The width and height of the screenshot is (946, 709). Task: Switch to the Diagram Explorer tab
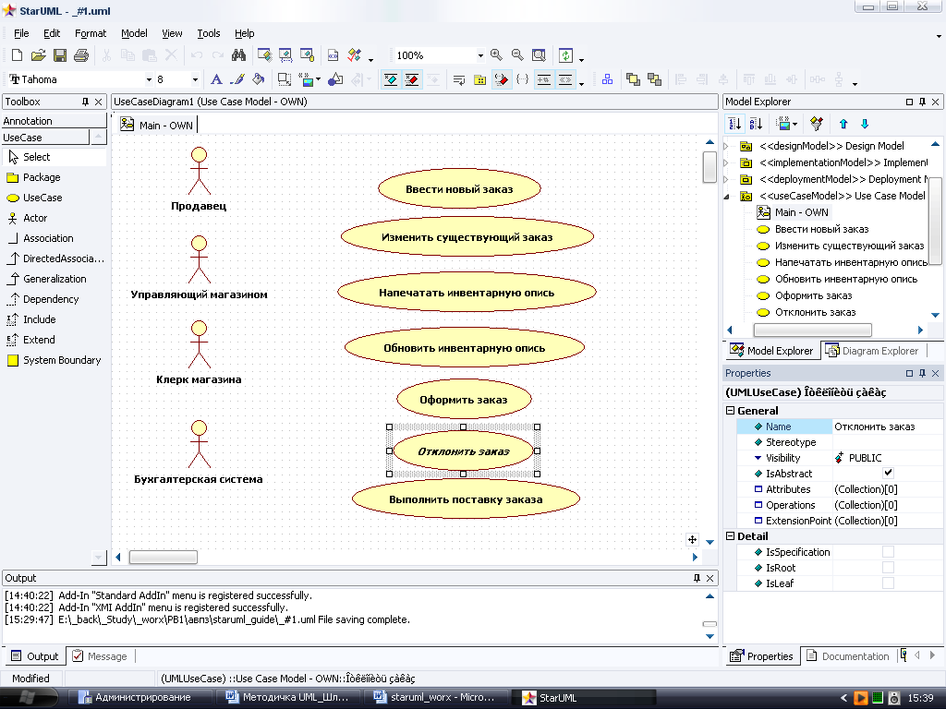(x=872, y=351)
